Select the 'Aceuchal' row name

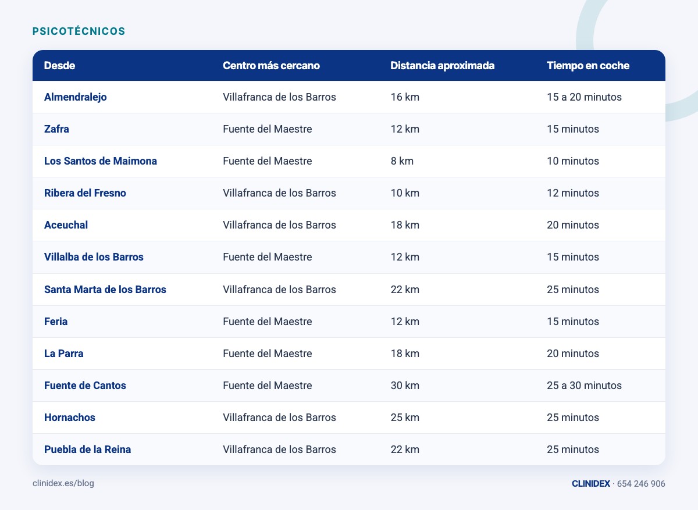pyautogui.click(x=66, y=225)
